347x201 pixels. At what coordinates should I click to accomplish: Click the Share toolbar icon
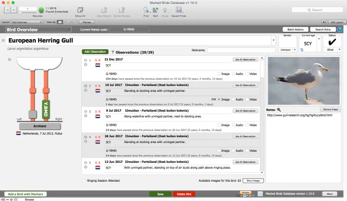click(x=165, y=10)
